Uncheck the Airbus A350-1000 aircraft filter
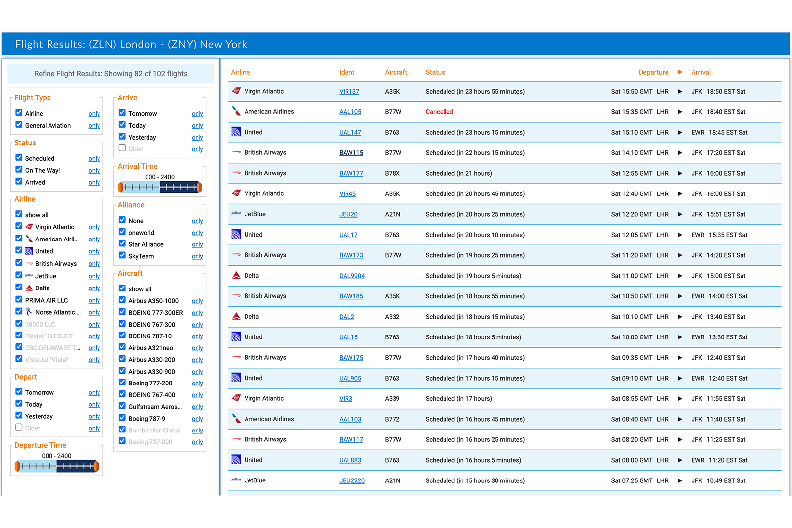Screen dimensions: 792x528 (122, 300)
